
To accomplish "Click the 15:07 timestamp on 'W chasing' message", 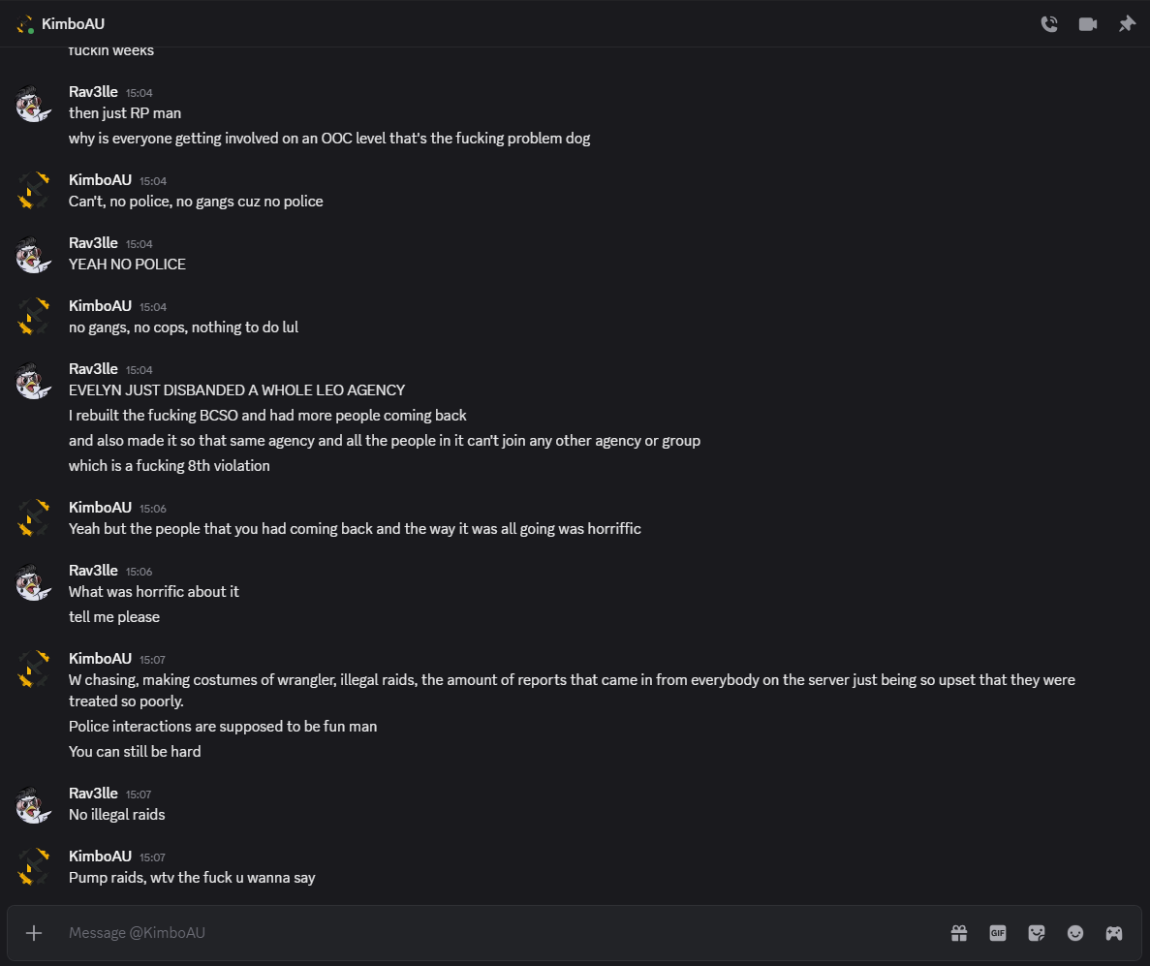I will click(x=152, y=660).
